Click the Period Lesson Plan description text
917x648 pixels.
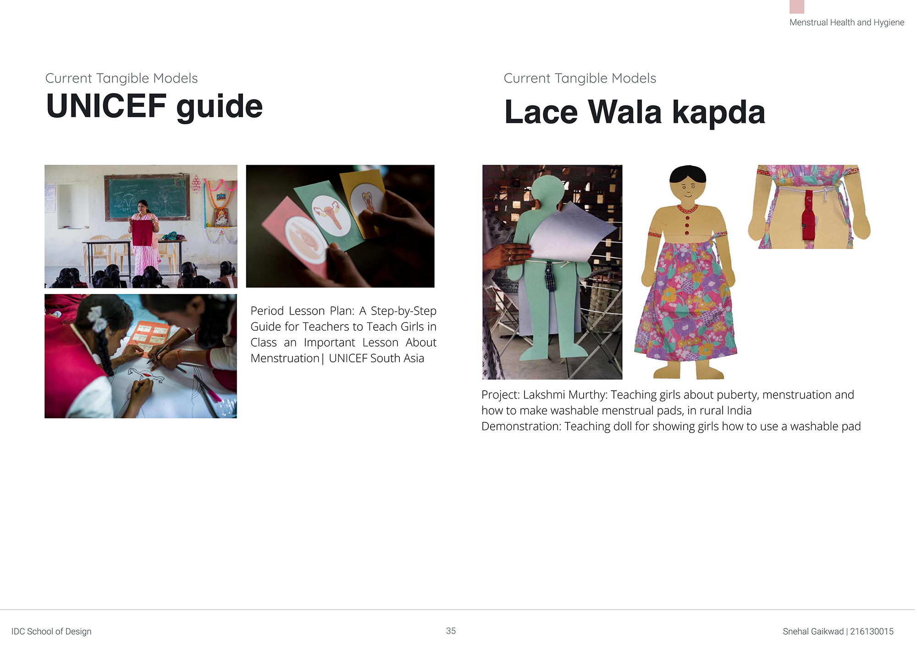pyautogui.click(x=343, y=334)
